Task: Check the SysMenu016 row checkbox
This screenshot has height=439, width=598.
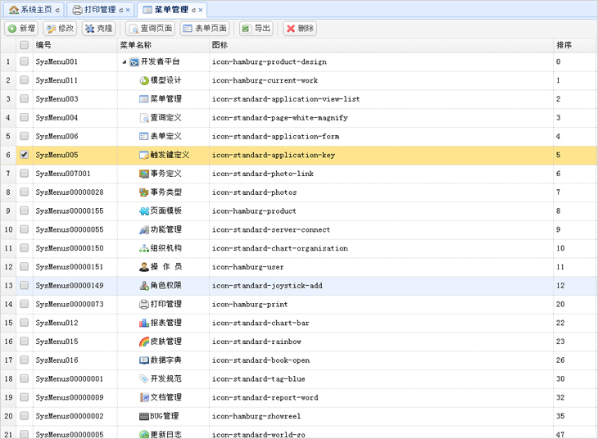Action: click(x=24, y=360)
